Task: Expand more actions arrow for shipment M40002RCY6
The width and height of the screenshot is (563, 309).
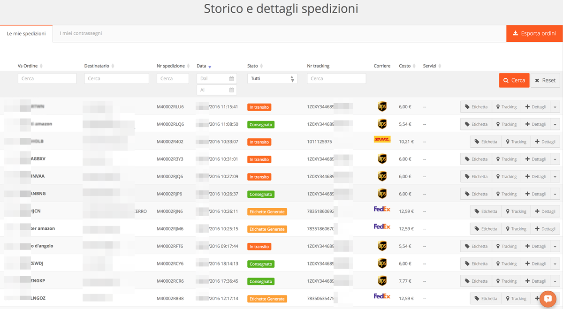Action: 555,264
